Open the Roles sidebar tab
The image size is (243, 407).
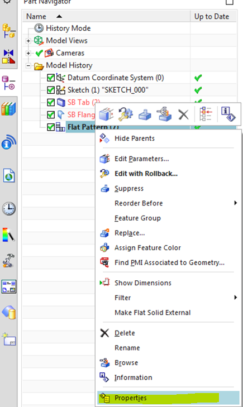point(8,286)
